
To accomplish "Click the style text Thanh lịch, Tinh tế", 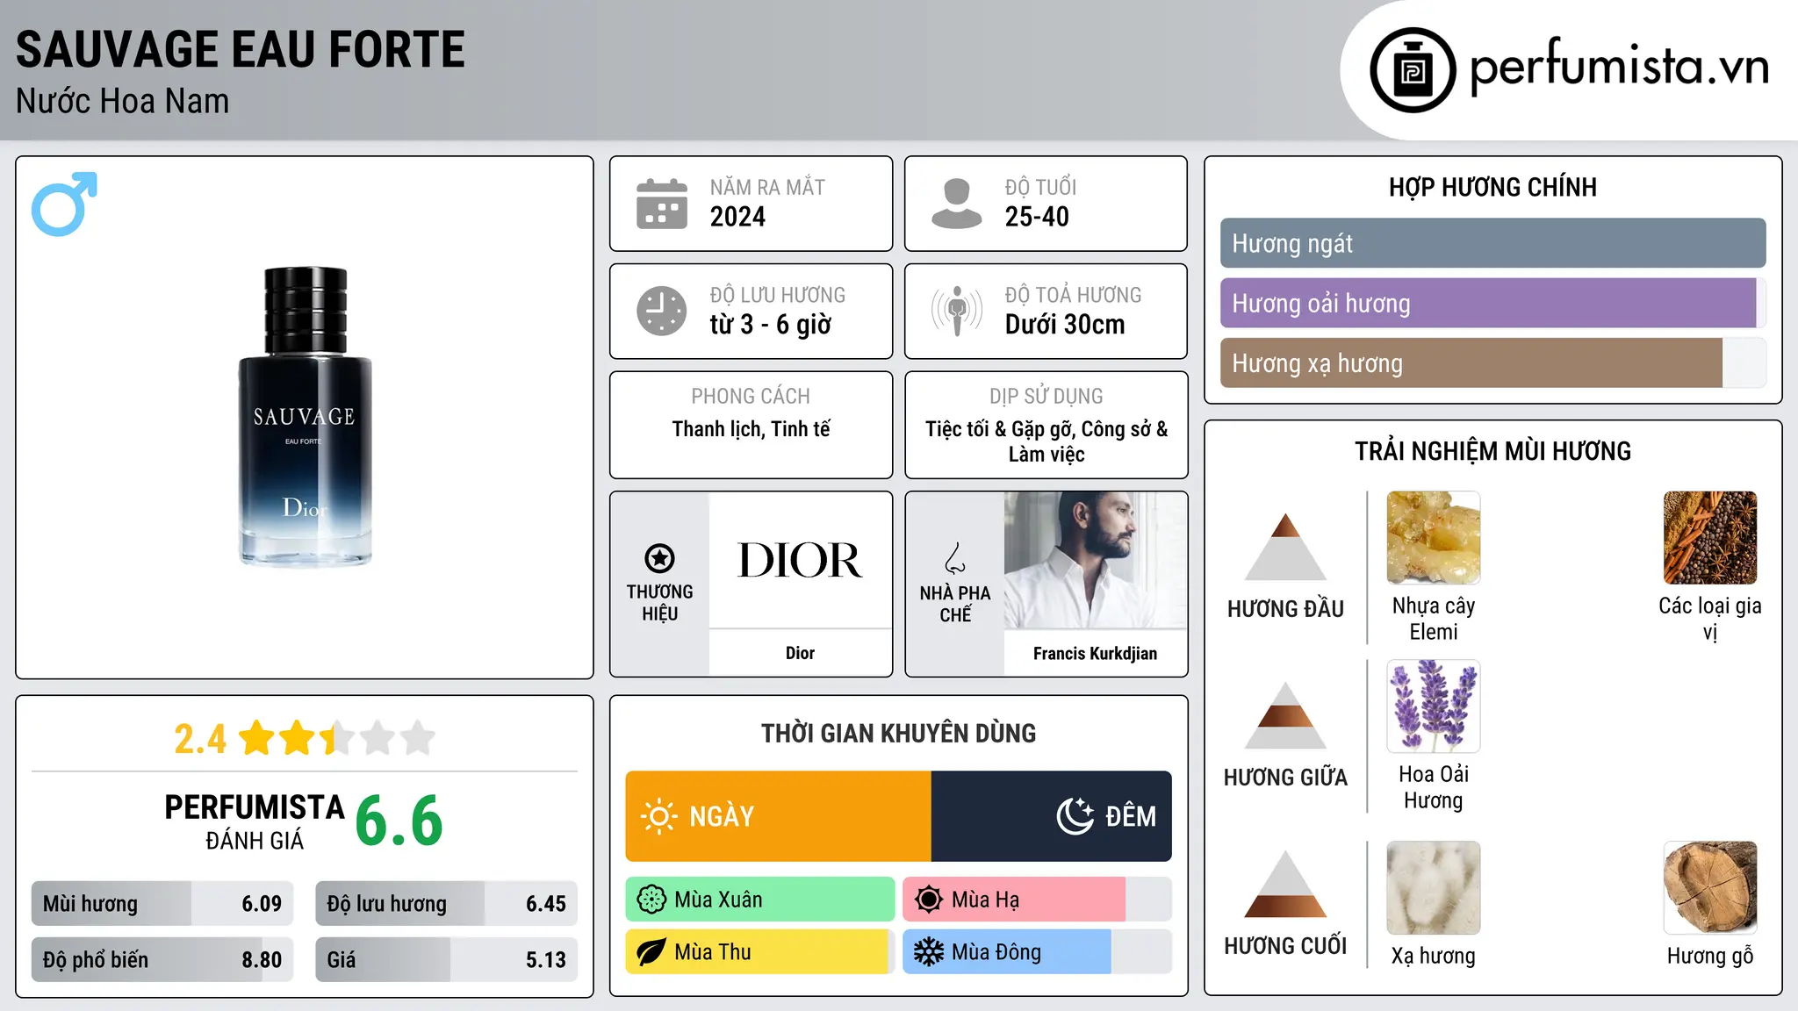I will point(751,429).
